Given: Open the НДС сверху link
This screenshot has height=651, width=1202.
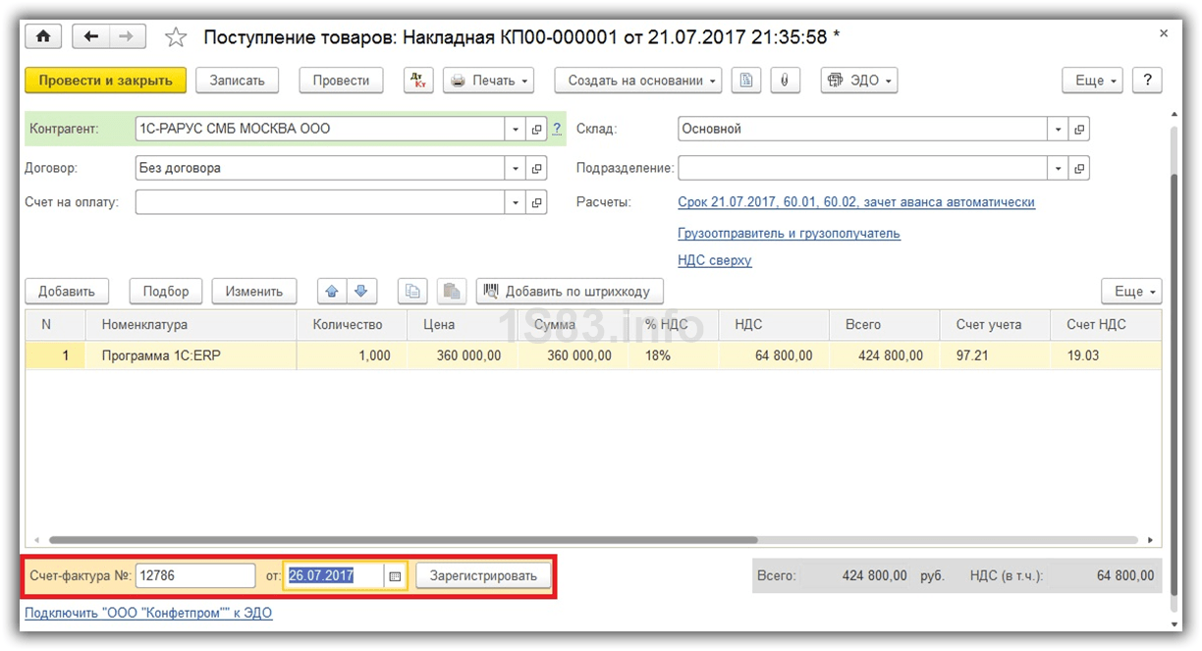Looking at the screenshot, I should (x=714, y=260).
